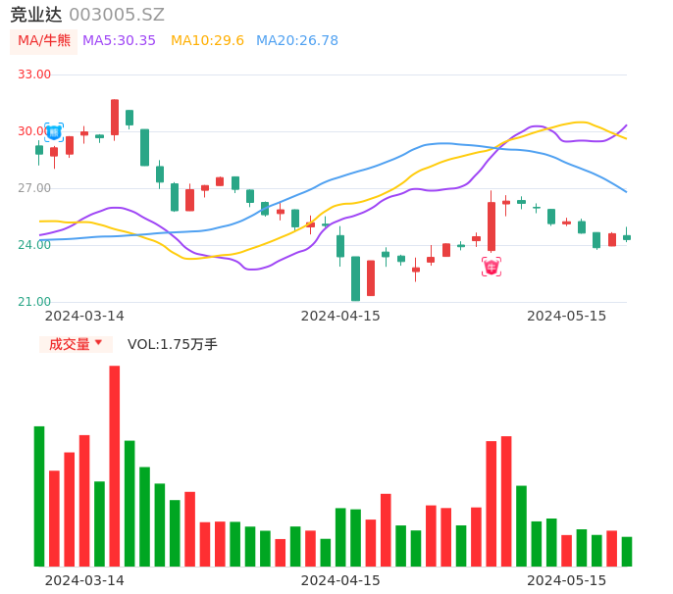The image size is (673, 594).
Task: Click the first green volume bar on the left
Action: (39, 496)
